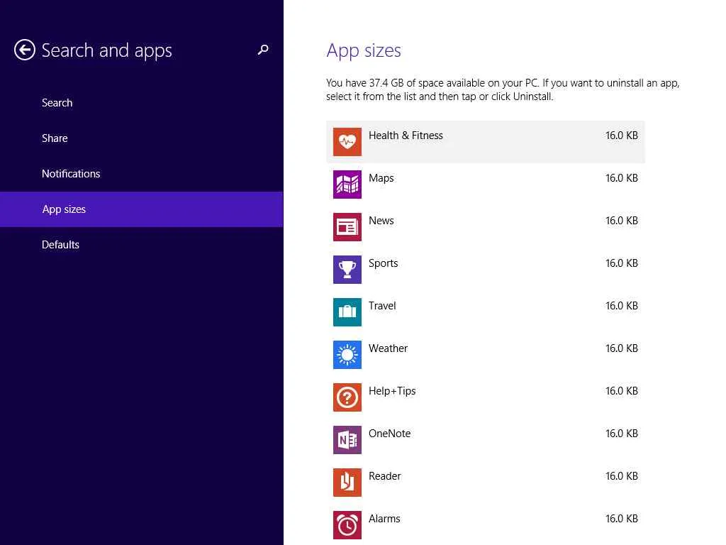
Task: Click the 37.4 GB space available description
Action: (503, 90)
